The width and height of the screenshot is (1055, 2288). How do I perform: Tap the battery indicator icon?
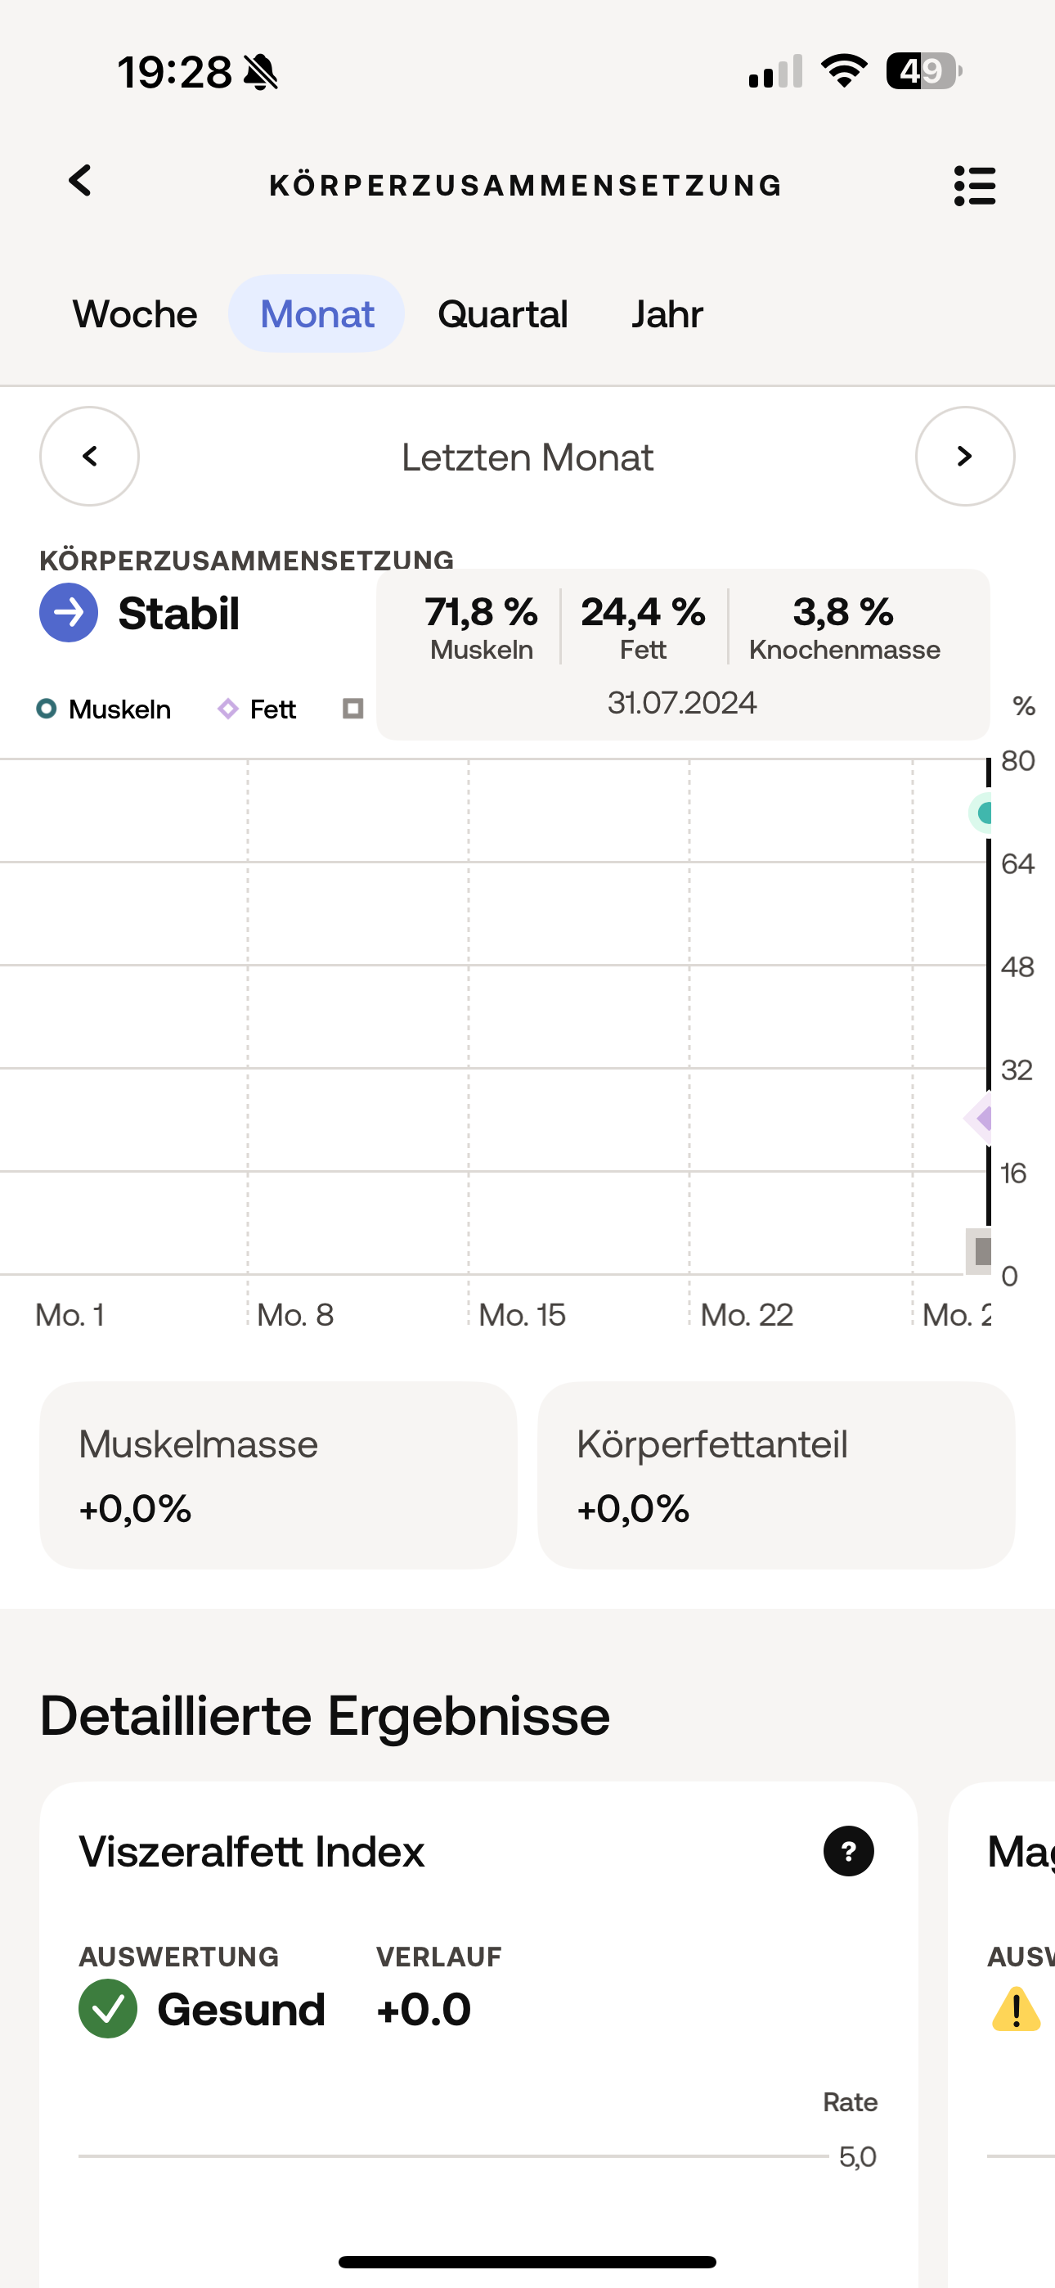coord(923,71)
